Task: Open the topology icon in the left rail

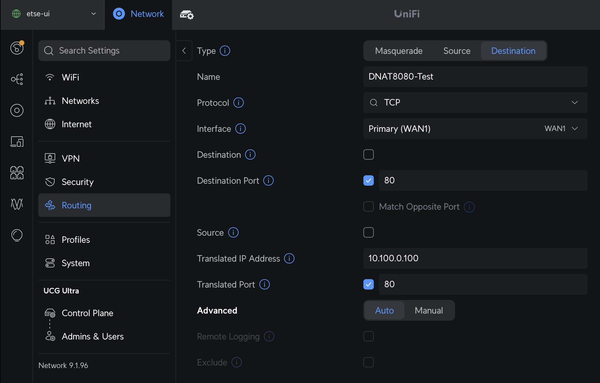Action: [x=17, y=79]
